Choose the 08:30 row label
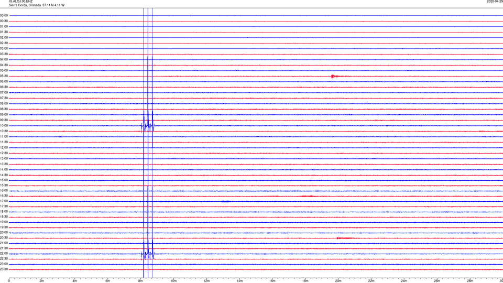 point(4,109)
